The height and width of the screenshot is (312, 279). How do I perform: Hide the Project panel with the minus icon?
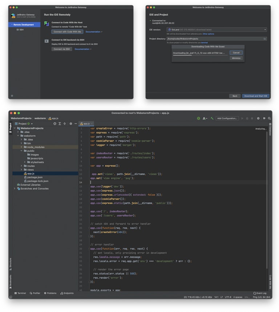[x=76, y=123]
